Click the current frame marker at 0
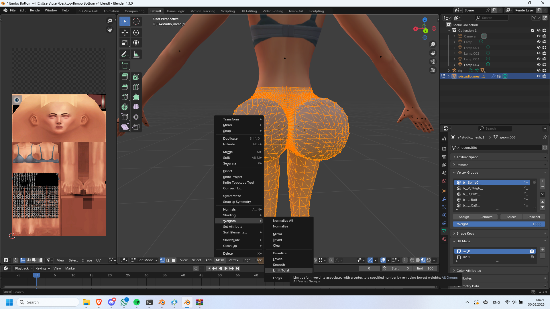Screen dimensions: 550x309 (x=36, y=275)
